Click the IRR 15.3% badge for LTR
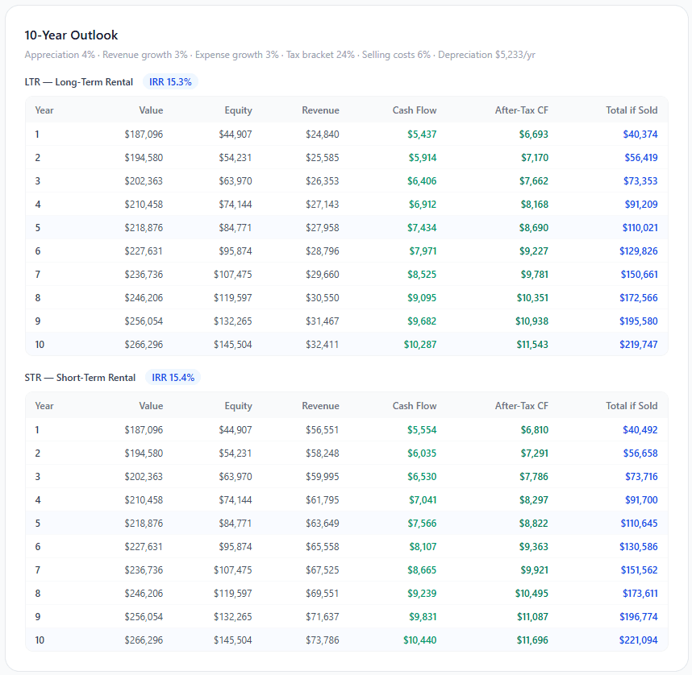This screenshot has width=692, height=675. (170, 82)
